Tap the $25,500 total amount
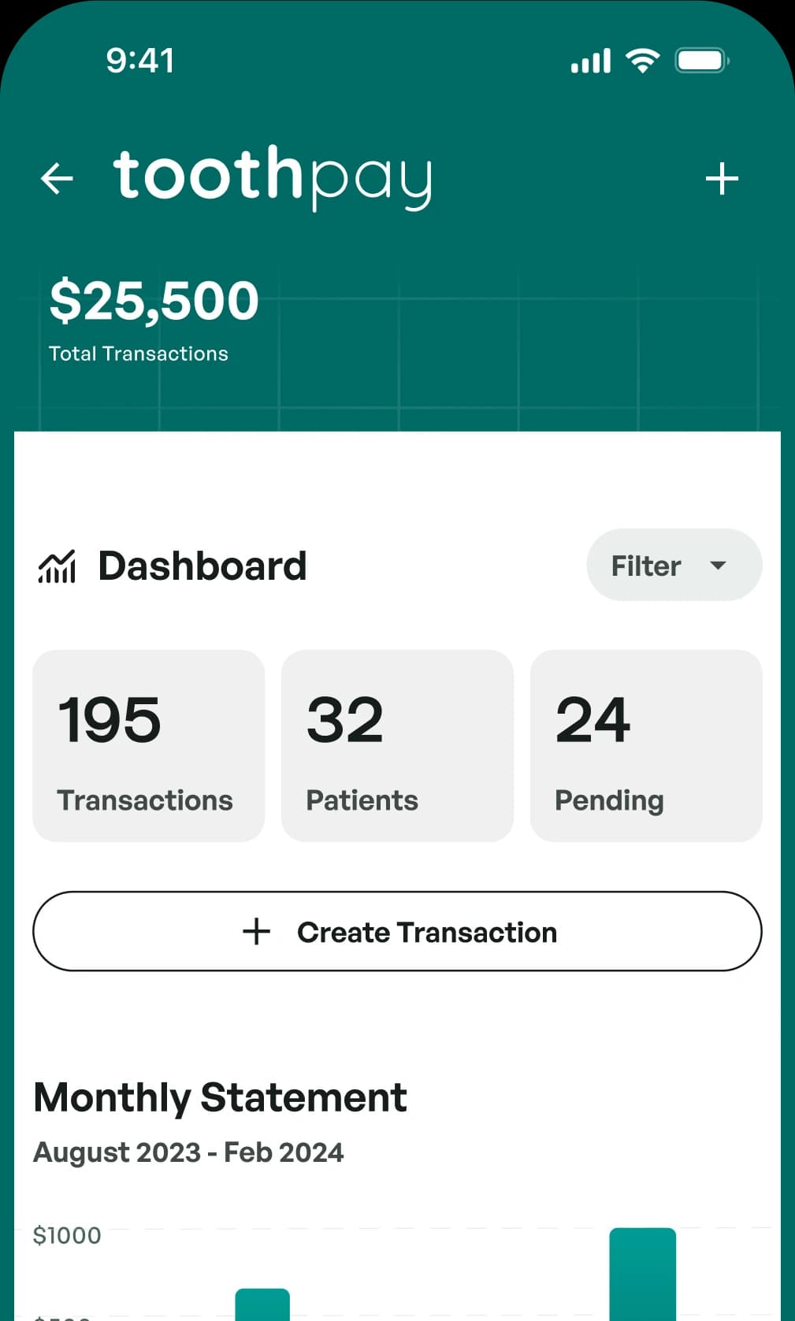Image resolution: width=795 pixels, height=1321 pixels. pyautogui.click(x=154, y=300)
